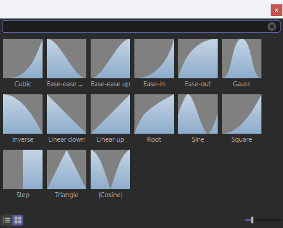Switch to list view mode
This screenshot has width=283, height=228.
[x=7, y=220]
